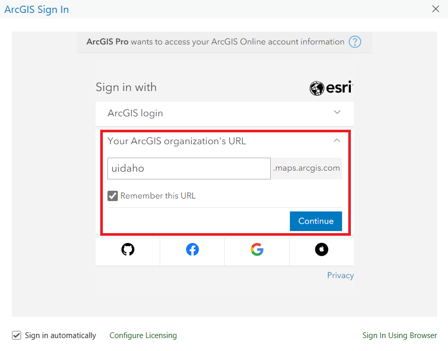Disable the Sign in automatically checkbox
Viewport: 448px width, 351px height.
[x=17, y=335]
